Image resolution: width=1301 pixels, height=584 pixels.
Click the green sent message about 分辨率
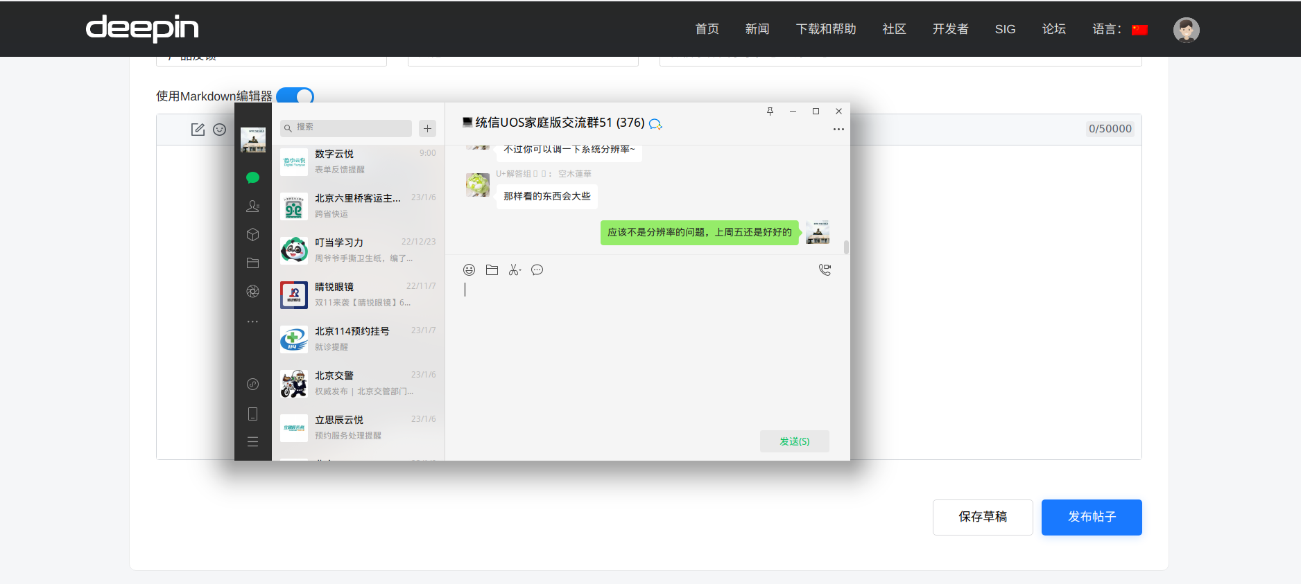point(700,233)
